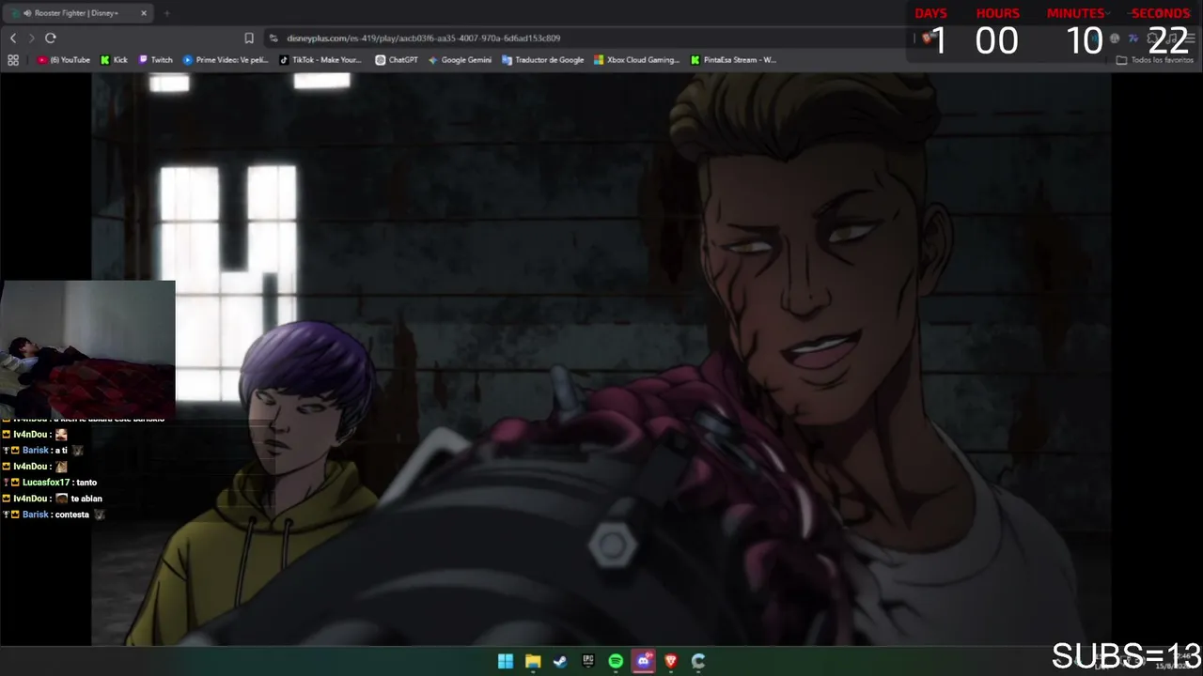Open the ChatGPT bookmark

[x=397, y=59]
